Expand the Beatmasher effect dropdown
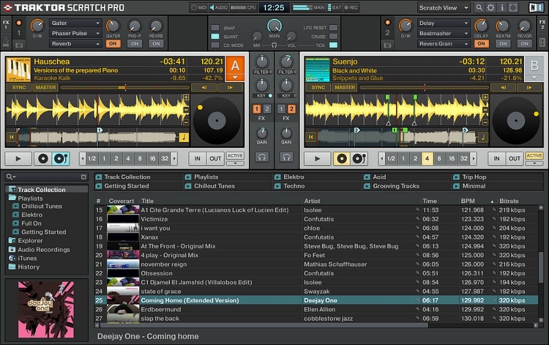 (x=443, y=33)
